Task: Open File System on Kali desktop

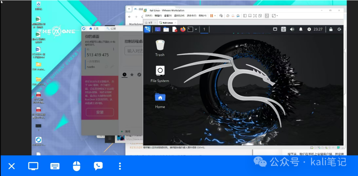Action: click(160, 74)
